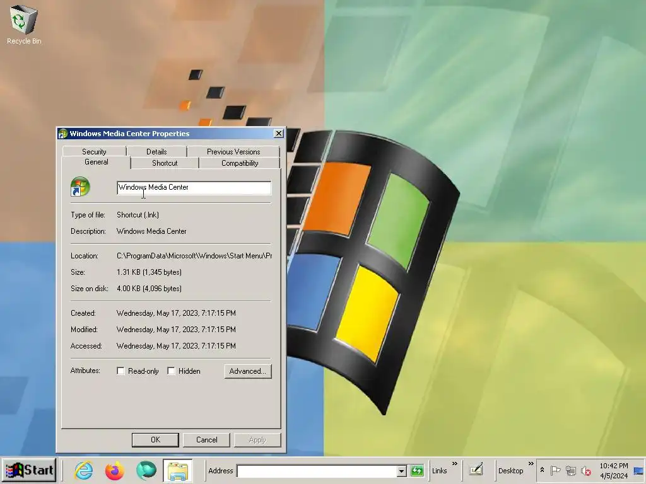Viewport: 646px width, 484px height.
Task: Click the Action Center flag tray icon
Action: [555, 470]
